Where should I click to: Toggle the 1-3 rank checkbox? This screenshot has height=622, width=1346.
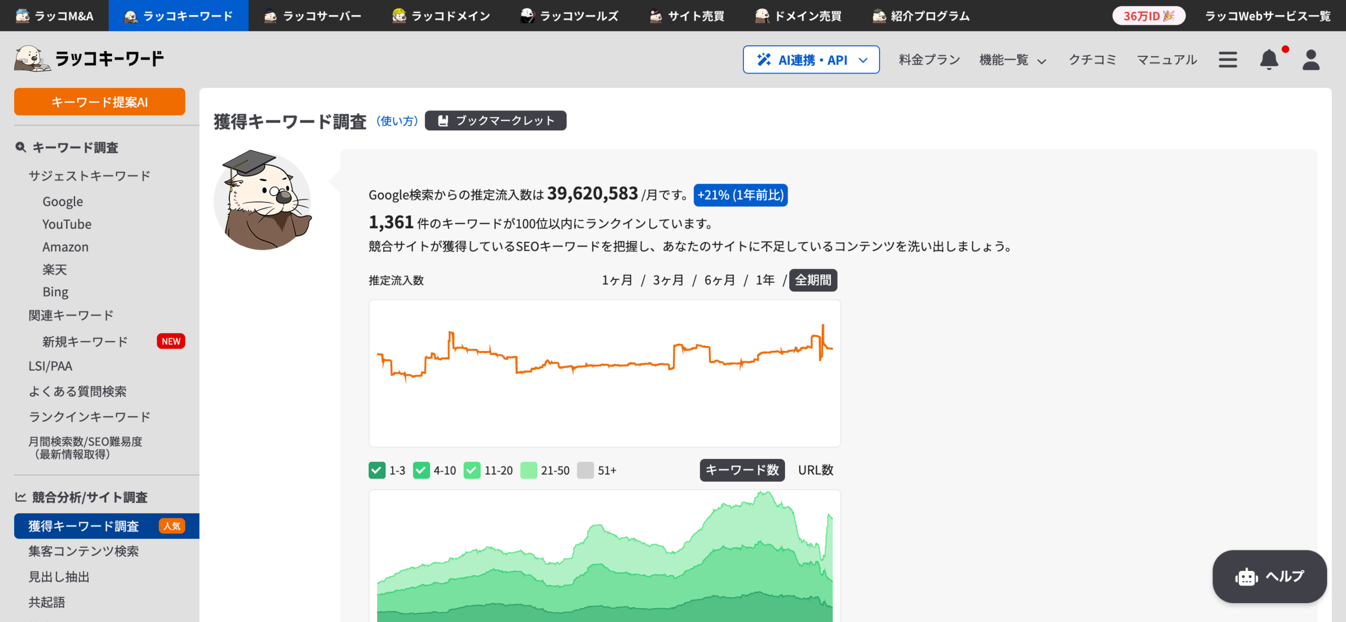(x=377, y=470)
